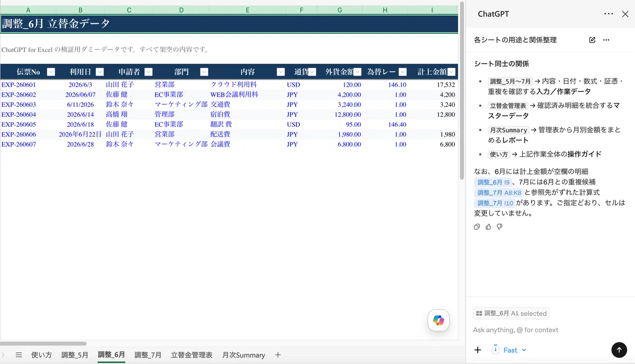Select the 配送費 cell
This screenshot has width=635, height=364.
pos(248,134)
